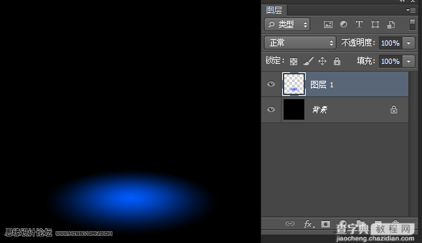The image size is (422, 243).
Task: Click the 填充 fill value field
Action: point(391,61)
